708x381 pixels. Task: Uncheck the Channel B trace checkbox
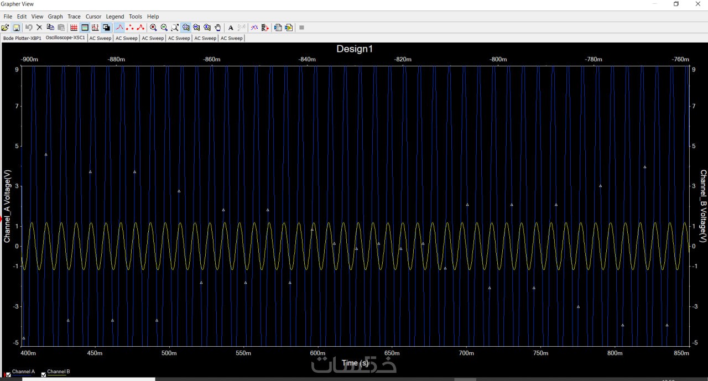(44, 374)
